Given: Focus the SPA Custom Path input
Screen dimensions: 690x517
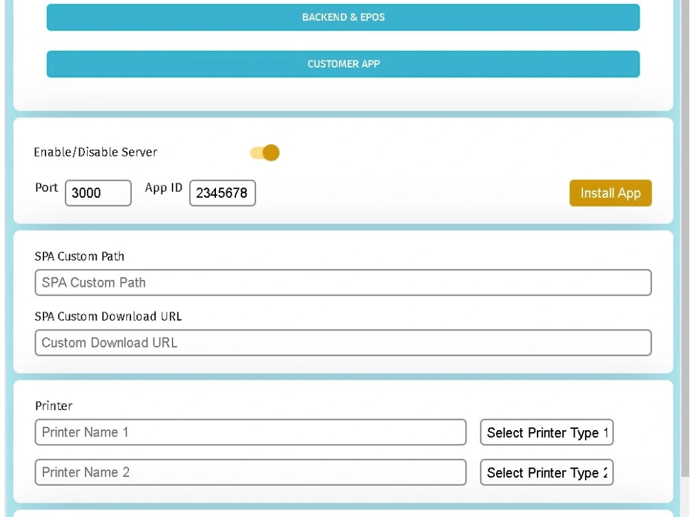Looking at the screenshot, I should 343,283.
